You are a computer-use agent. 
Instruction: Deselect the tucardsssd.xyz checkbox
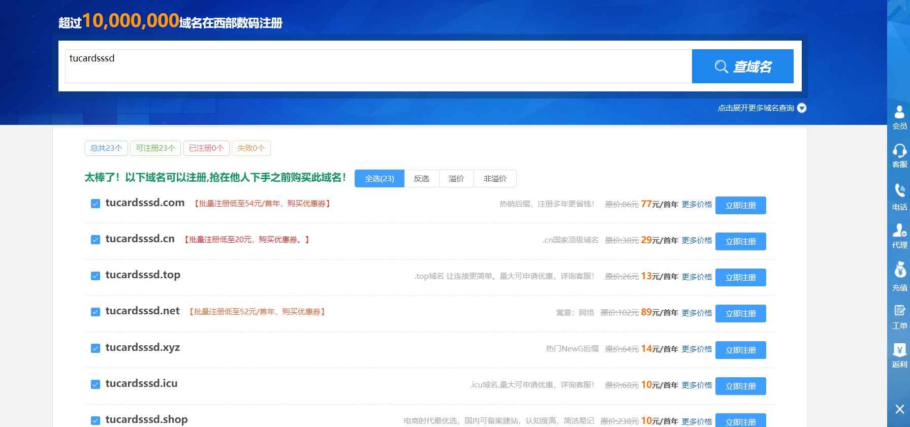pos(95,348)
